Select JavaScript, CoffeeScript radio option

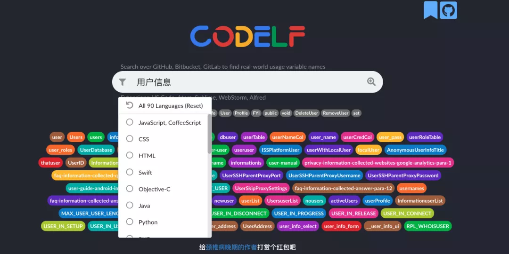(x=130, y=122)
